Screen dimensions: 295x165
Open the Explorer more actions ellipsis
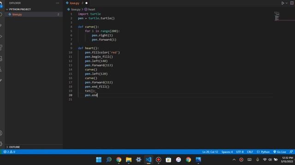tap(57, 3)
